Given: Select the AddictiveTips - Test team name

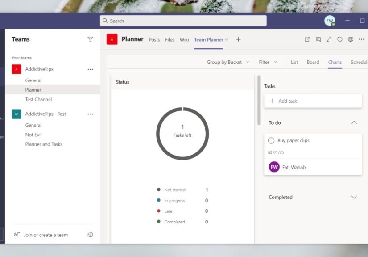Looking at the screenshot, I should click(45, 114).
